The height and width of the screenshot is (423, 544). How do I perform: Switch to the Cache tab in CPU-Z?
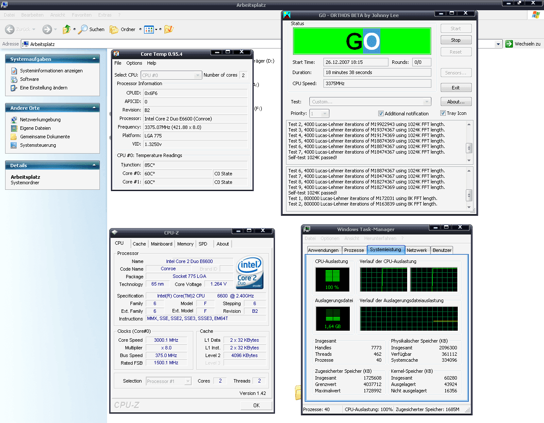(139, 244)
